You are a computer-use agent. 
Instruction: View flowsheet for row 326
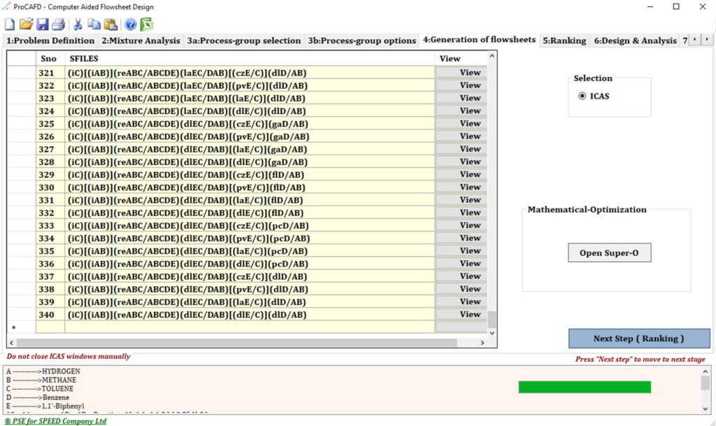point(461,136)
